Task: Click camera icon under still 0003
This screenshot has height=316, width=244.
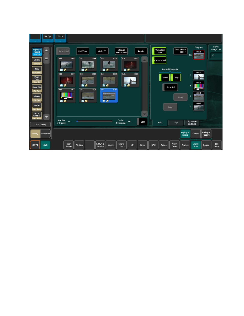Action: 61,70
